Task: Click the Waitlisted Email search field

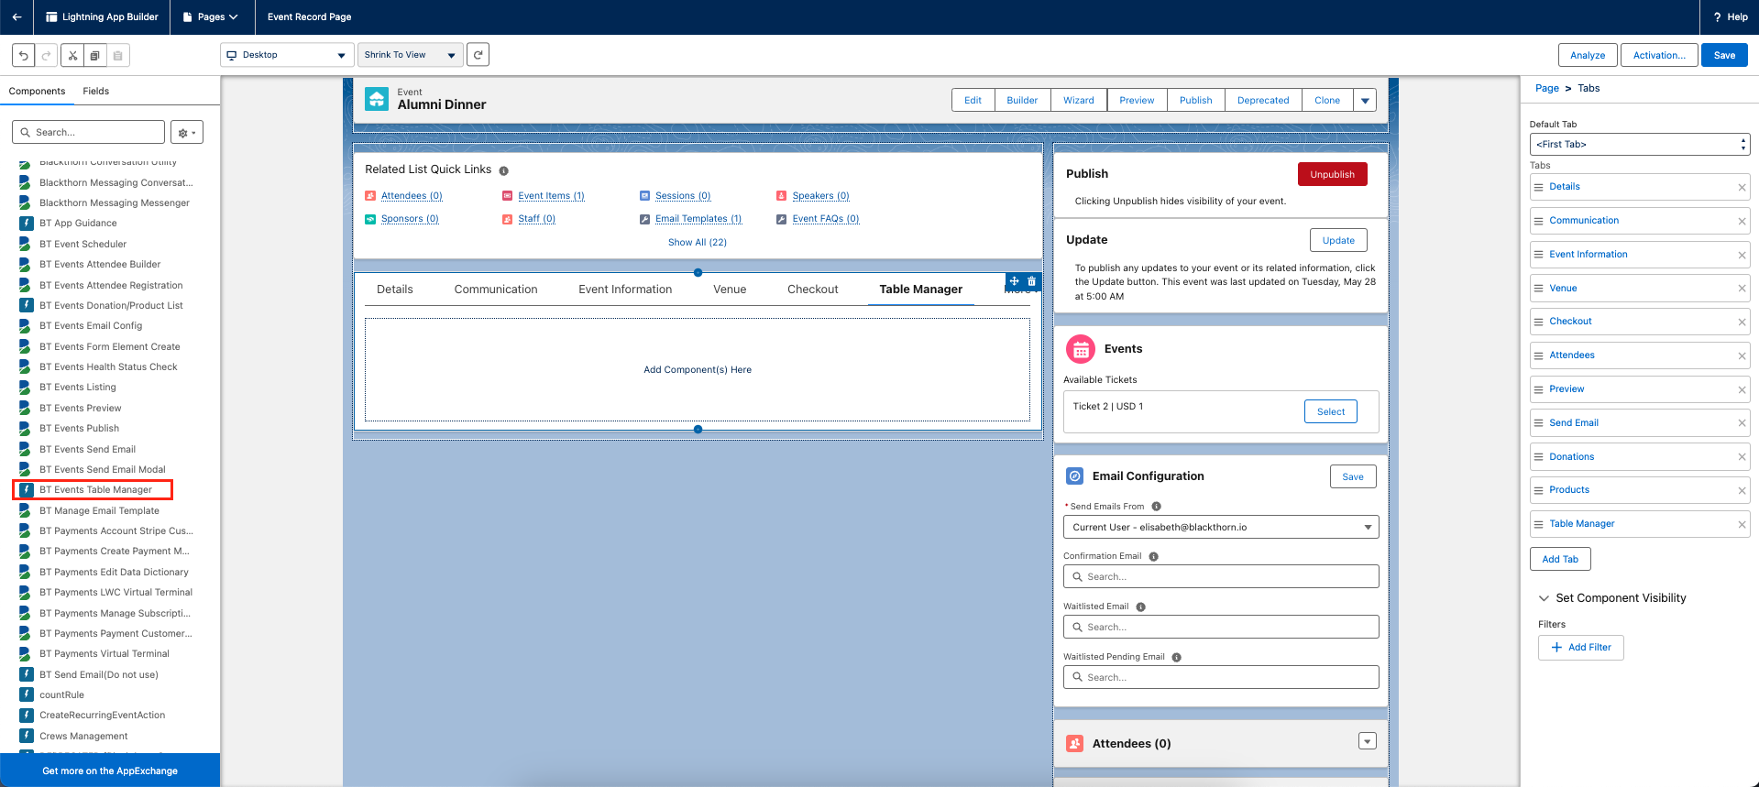Action: [x=1221, y=628]
